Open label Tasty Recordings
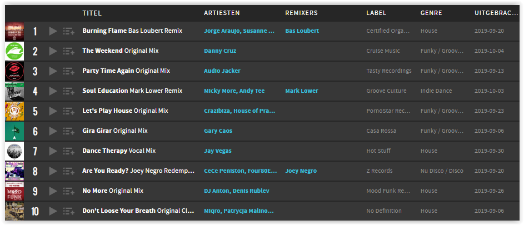This screenshot has width=524, height=225. [388, 71]
